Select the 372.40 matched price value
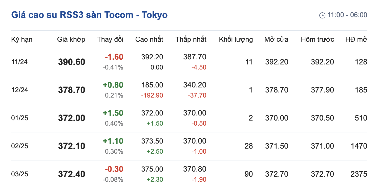The height and width of the screenshot is (188, 377). coord(72,174)
